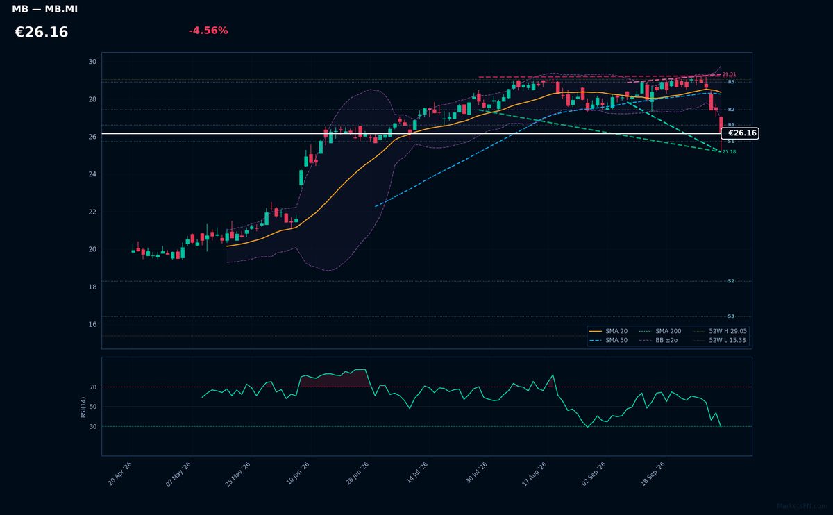
Task: Click the 07 May '26 date label
Action: click(178, 473)
